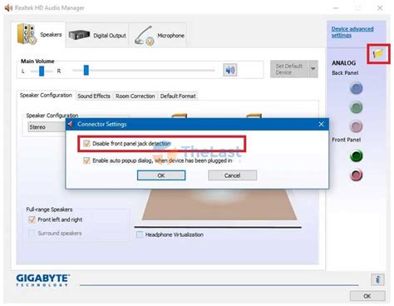Switch to the Speakers device tab

[x=39, y=35]
